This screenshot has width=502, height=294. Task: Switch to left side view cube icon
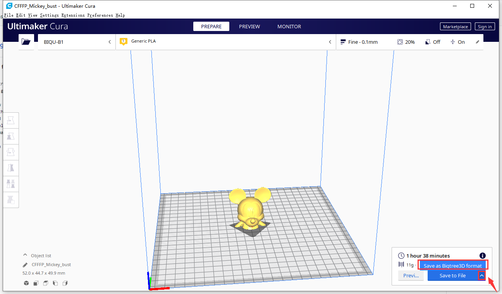[x=55, y=283]
